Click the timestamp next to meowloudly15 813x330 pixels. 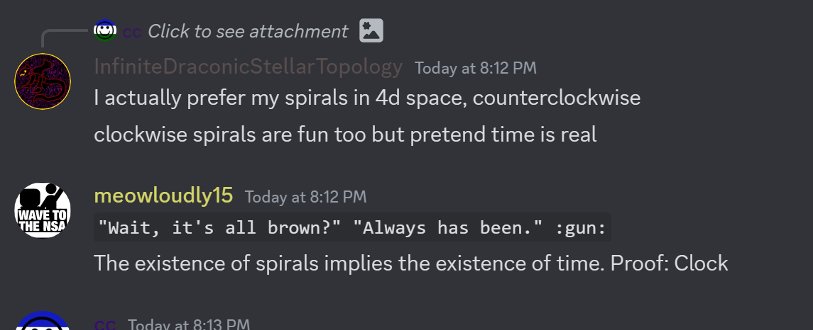coord(305,197)
